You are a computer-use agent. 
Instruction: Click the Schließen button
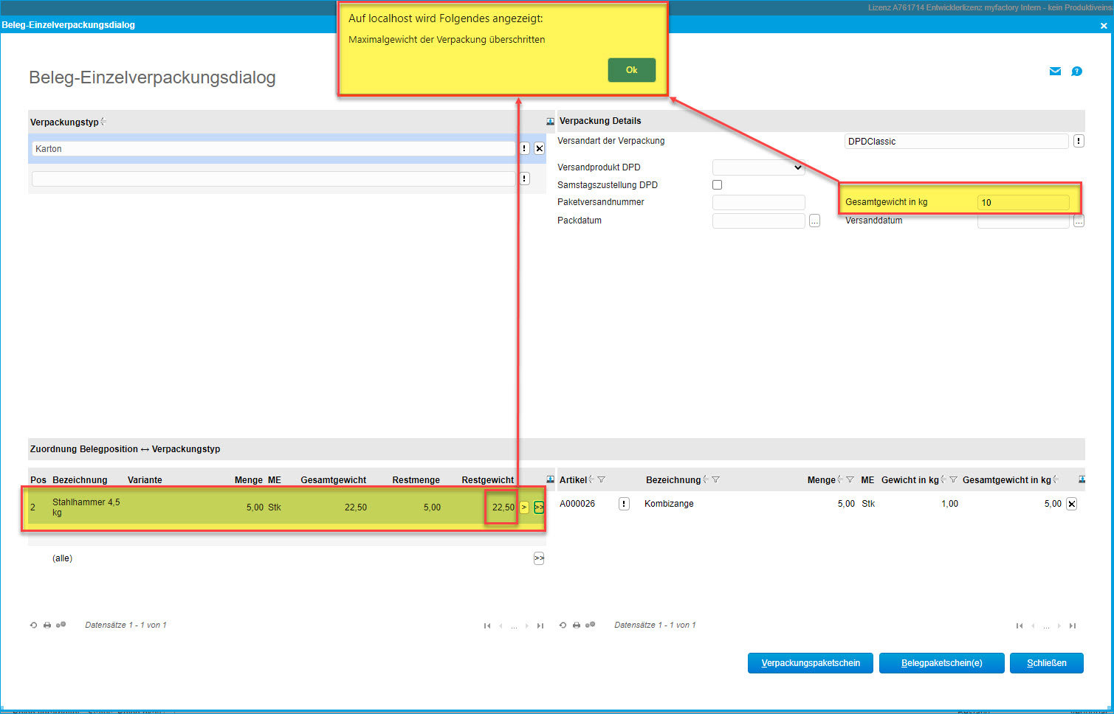pos(1046,663)
